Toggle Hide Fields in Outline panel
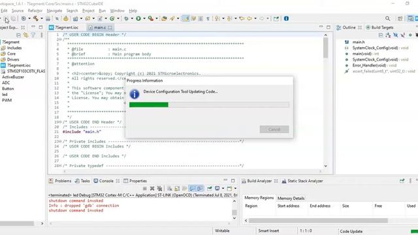Viewport: 418px width, 235px height. [396, 35]
